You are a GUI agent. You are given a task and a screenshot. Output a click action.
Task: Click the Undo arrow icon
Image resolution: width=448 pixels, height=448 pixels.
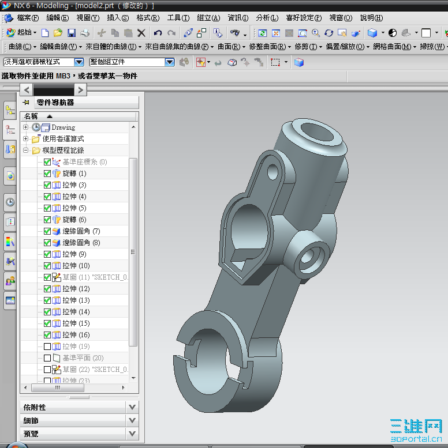(158, 33)
